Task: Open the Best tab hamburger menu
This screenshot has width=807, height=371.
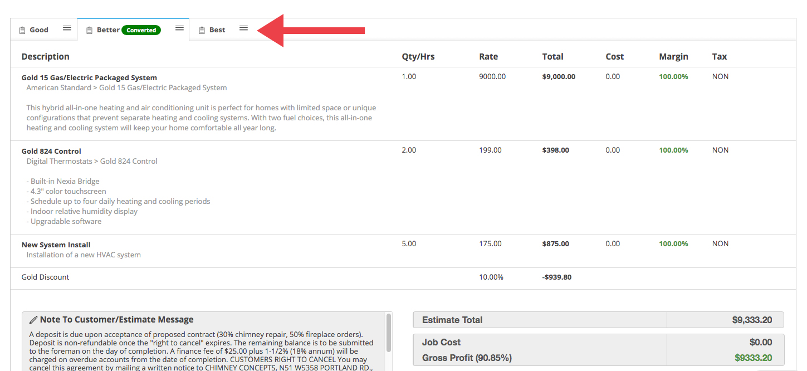Action: [243, 29]
